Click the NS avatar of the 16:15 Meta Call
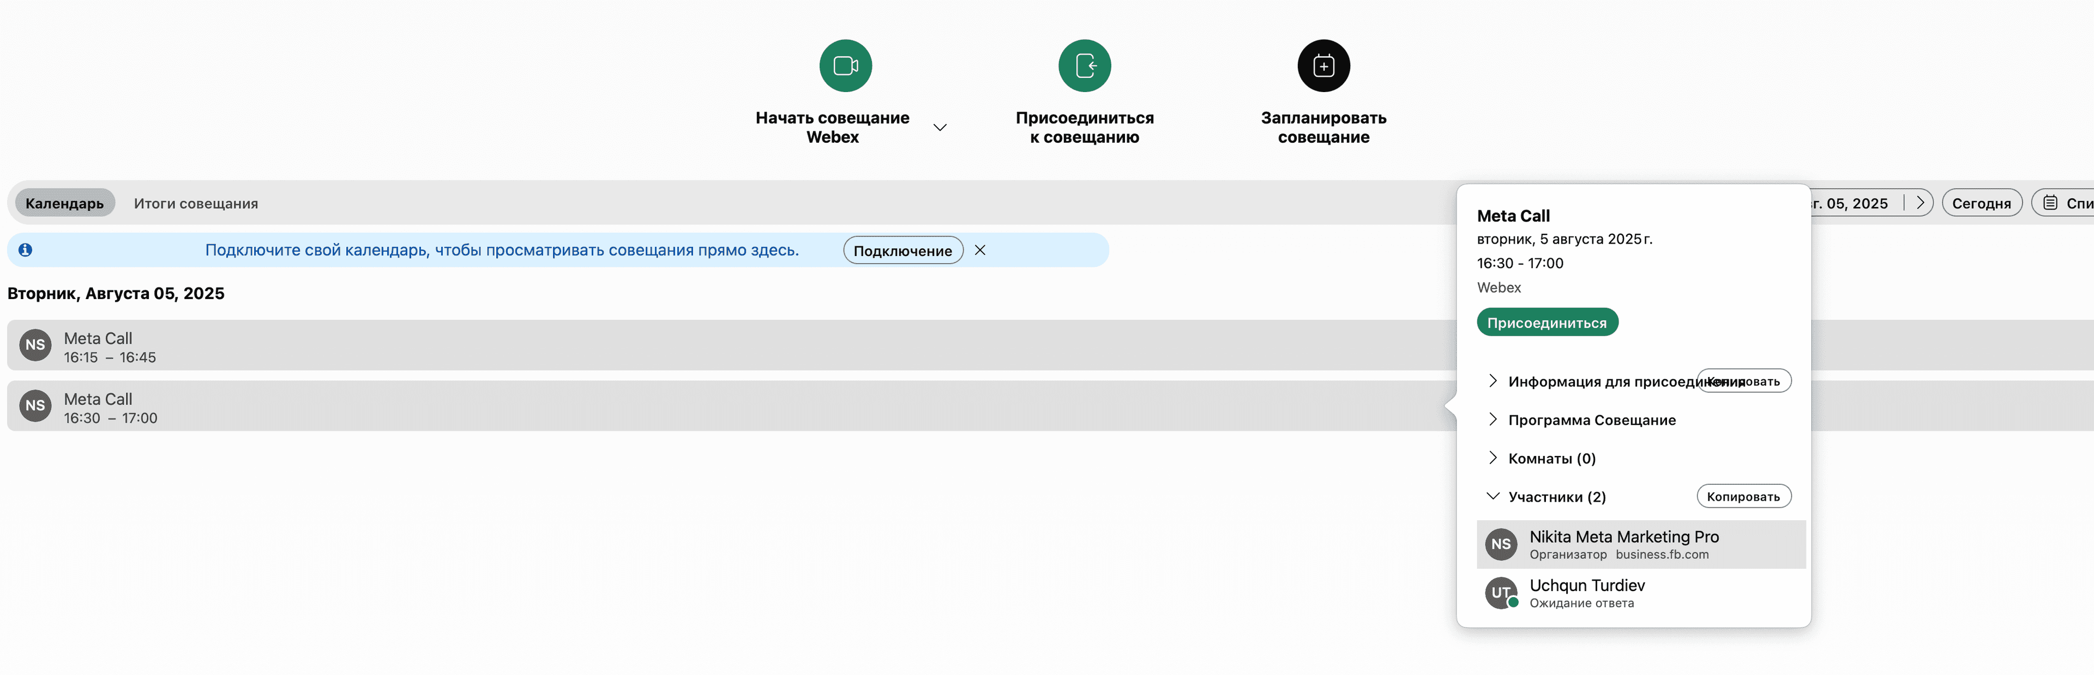Screen dimensions: 2094x675 pyautogui.click(x=35, y=345)
